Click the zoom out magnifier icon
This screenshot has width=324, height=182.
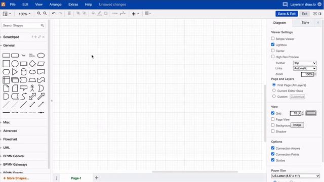pos(45,14)
